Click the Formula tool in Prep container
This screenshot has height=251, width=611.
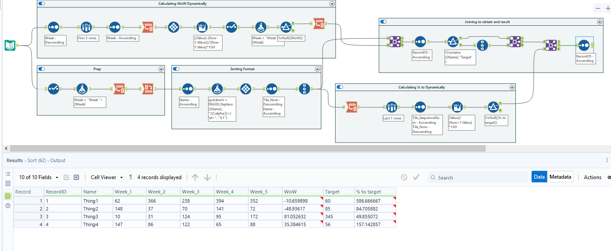[x=82, y=89]
